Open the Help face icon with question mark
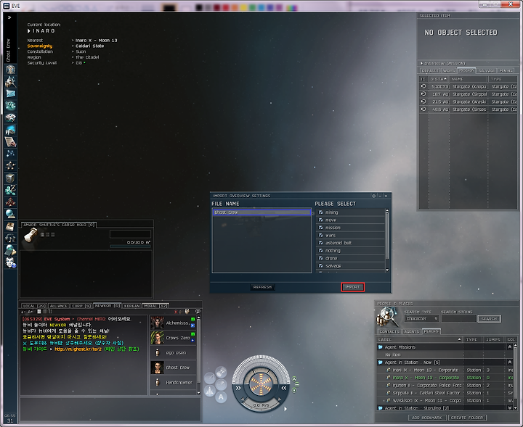 click(x=11, y=262)
